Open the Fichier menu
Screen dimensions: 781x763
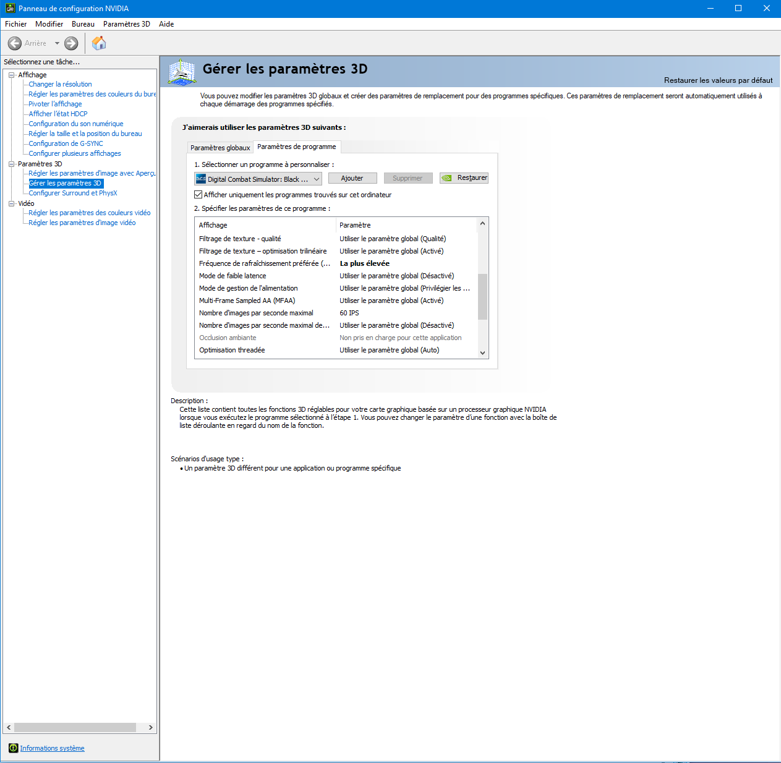point(15,24)
